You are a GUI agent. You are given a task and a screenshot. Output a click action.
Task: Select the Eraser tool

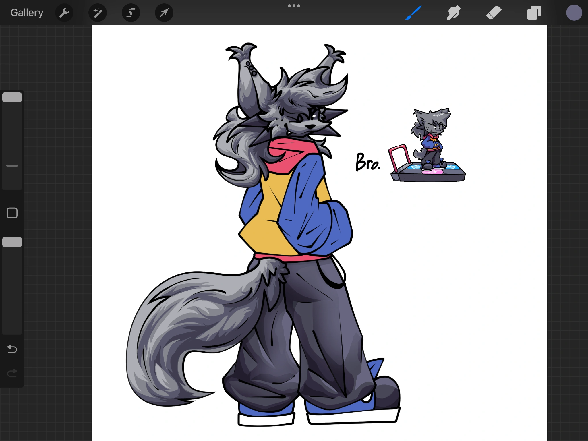pos(494,12)
